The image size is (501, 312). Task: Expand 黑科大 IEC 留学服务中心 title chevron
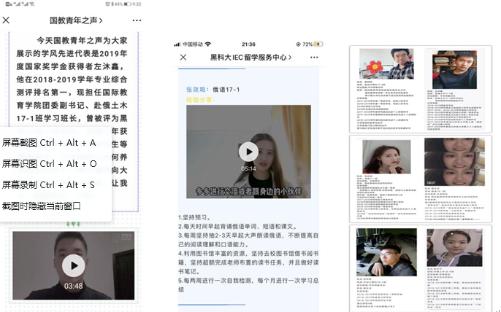tap(290, 57)
